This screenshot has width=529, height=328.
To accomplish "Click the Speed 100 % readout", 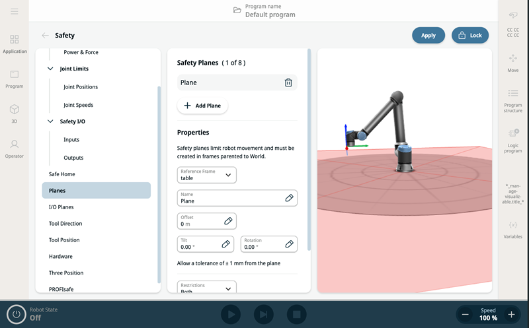I will pos(488,314).
